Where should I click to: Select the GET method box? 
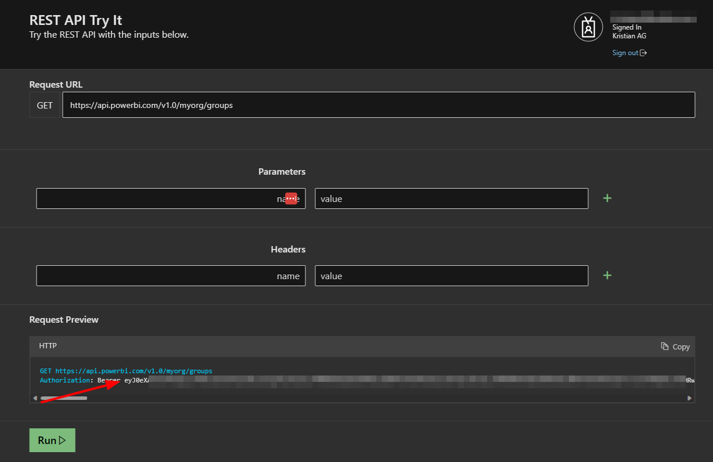(x=45, y=105)
